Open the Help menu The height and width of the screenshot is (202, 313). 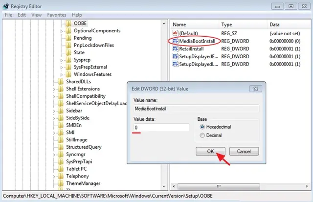pyautogui.click(x=77, y=15)
